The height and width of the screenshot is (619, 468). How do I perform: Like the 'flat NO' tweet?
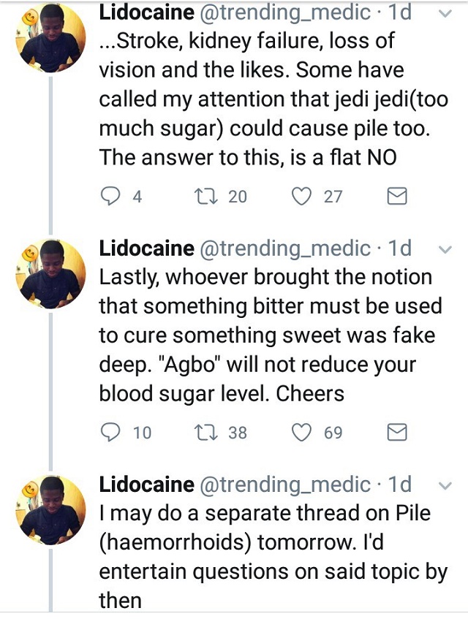[303, 196]
